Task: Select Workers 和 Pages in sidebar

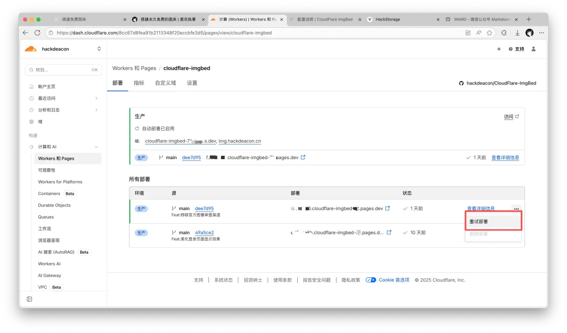Action: 68,158
